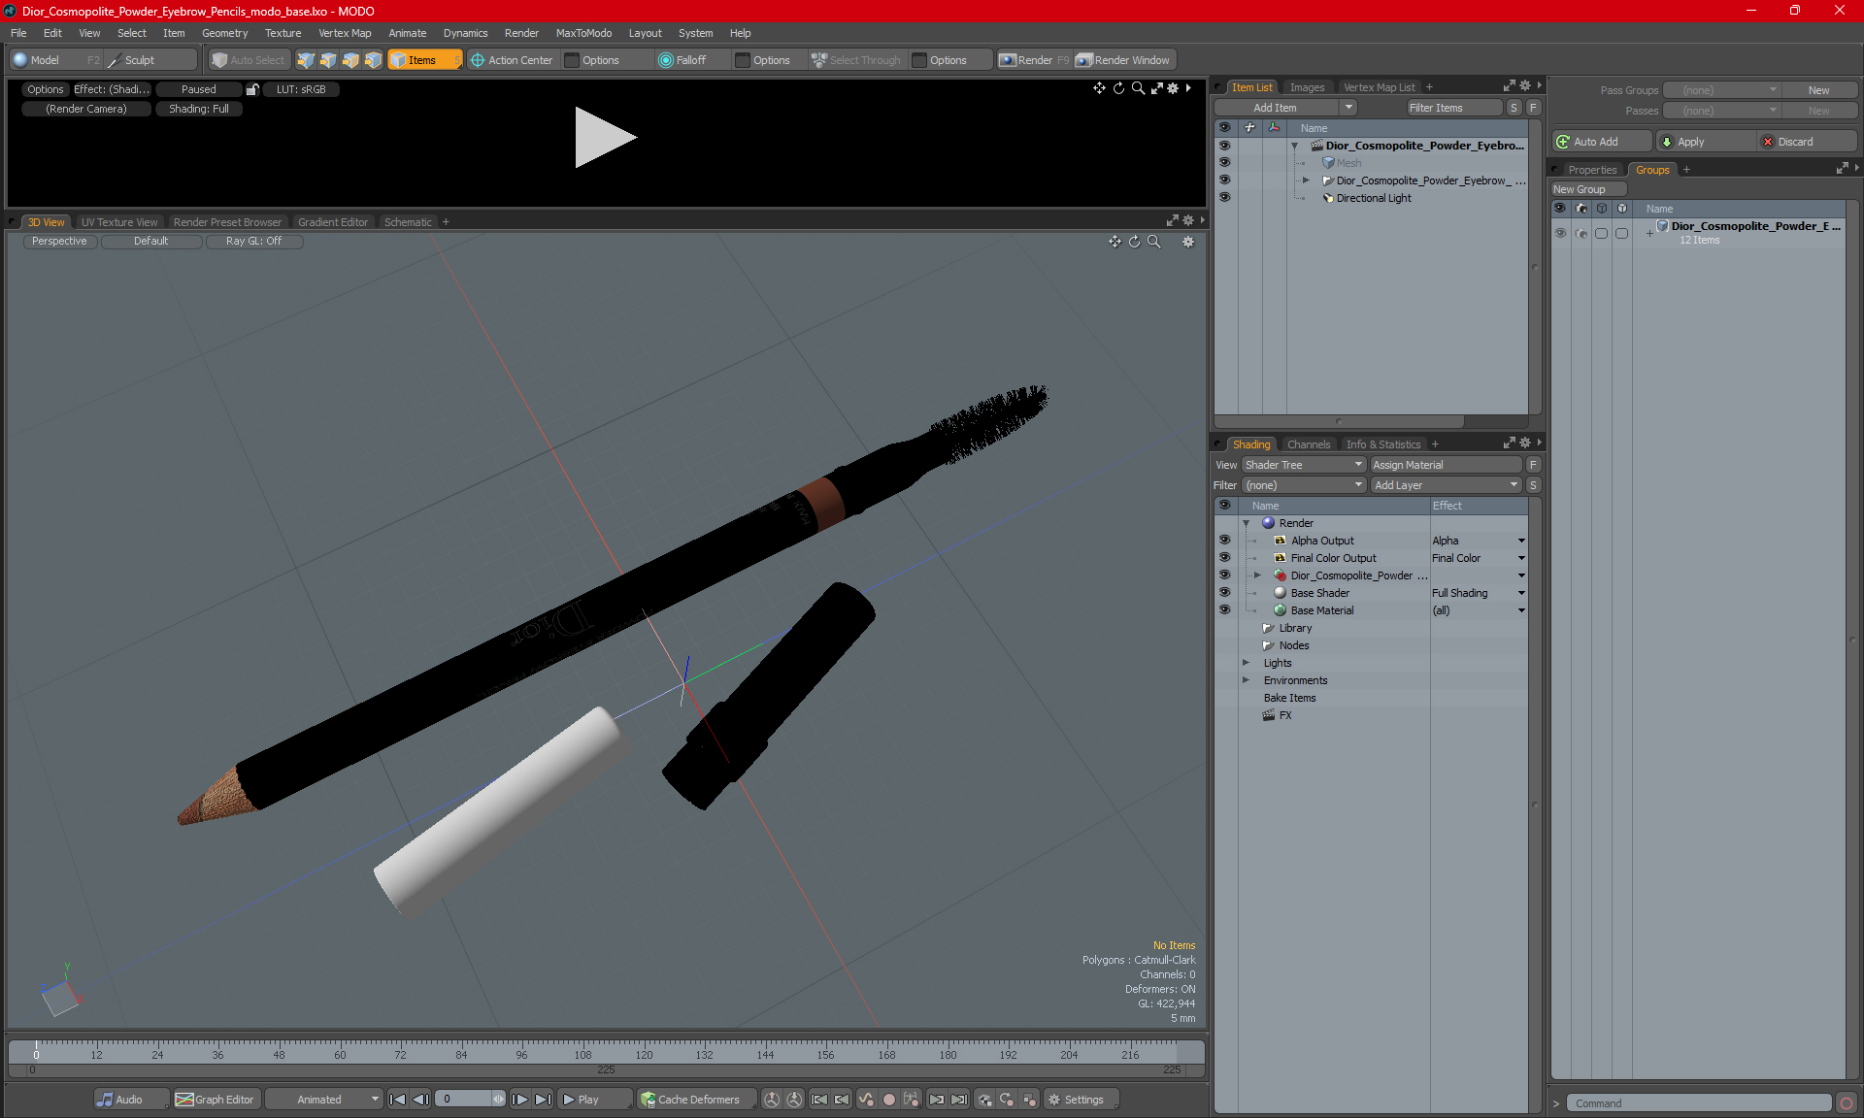Go to last frame on timeline
Image resolution: width=1864 pixels, height=1118 pixels.
point(543,1100)
